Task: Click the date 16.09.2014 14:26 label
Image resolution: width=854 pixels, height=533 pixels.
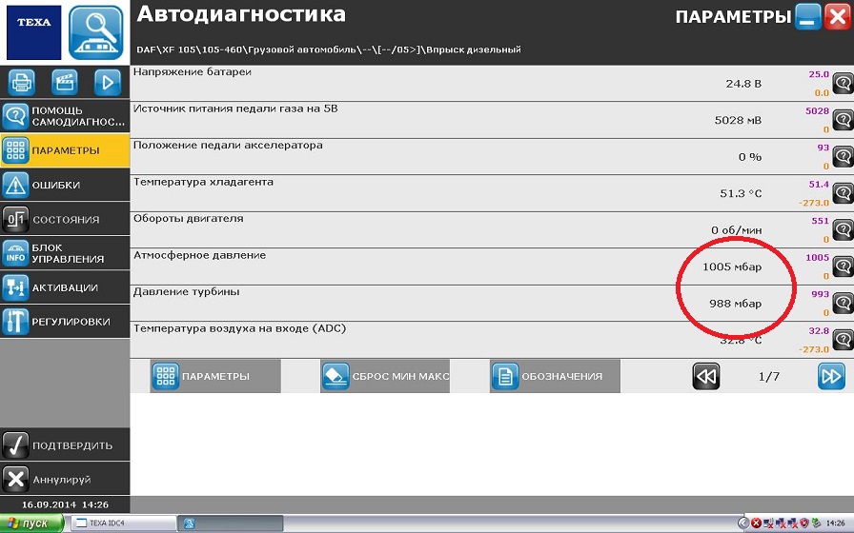Action: tap(65, 504)
